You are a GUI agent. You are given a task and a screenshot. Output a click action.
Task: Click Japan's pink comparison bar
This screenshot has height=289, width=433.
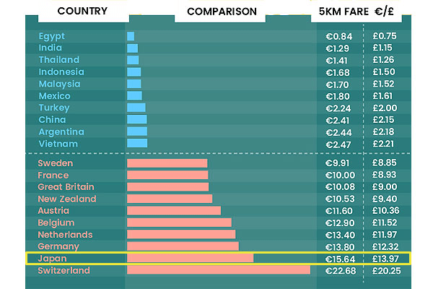tap(190, 258)
